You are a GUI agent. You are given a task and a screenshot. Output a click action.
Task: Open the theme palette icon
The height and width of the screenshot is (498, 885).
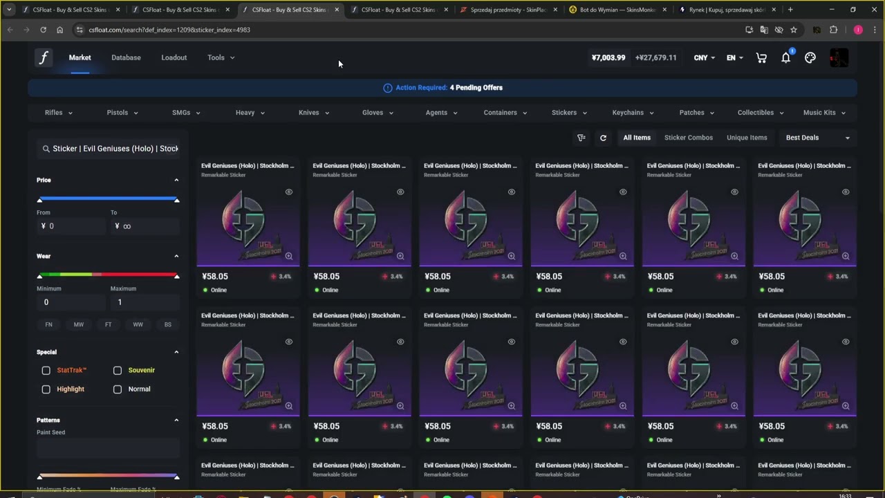tap(810, 58)
